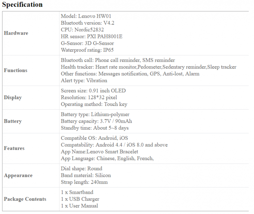Screen dimensions: 254x214
Task: Click the Package Contents row label
Action: click(25, 199)
